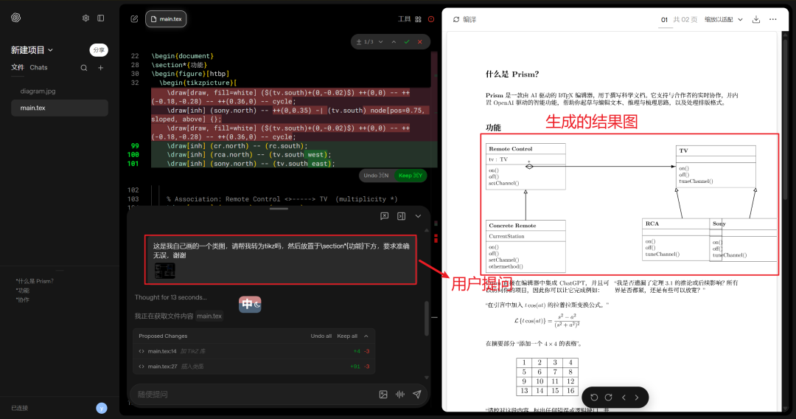796x419 pixels.
Task: Attach an image via picture icon
Action: coord(383,395)
